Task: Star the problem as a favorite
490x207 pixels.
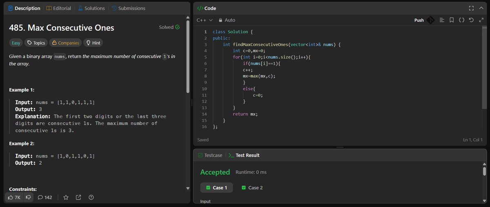Action: click(x=66, y=198)
